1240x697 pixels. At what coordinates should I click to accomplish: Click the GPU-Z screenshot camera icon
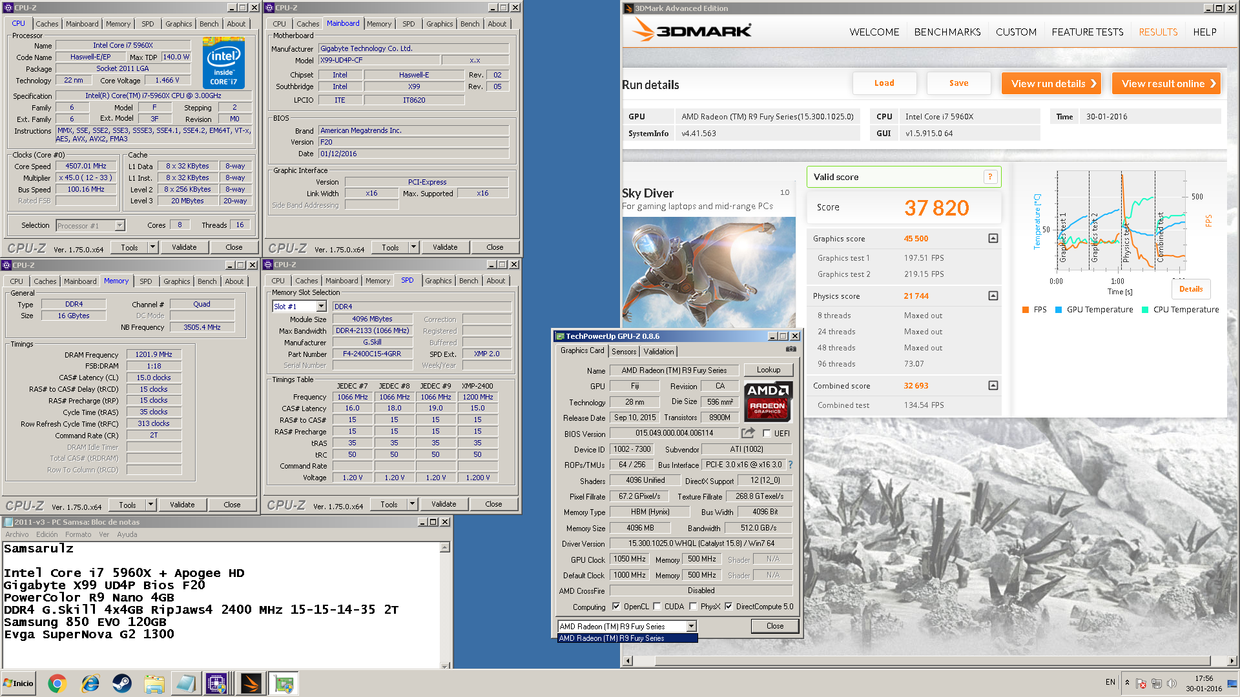click(790, 349)
